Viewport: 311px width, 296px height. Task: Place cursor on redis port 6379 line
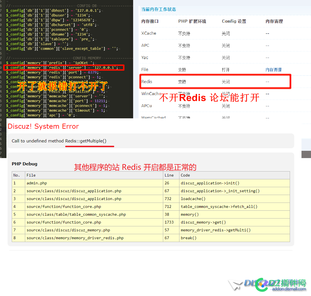pos(52,72)
